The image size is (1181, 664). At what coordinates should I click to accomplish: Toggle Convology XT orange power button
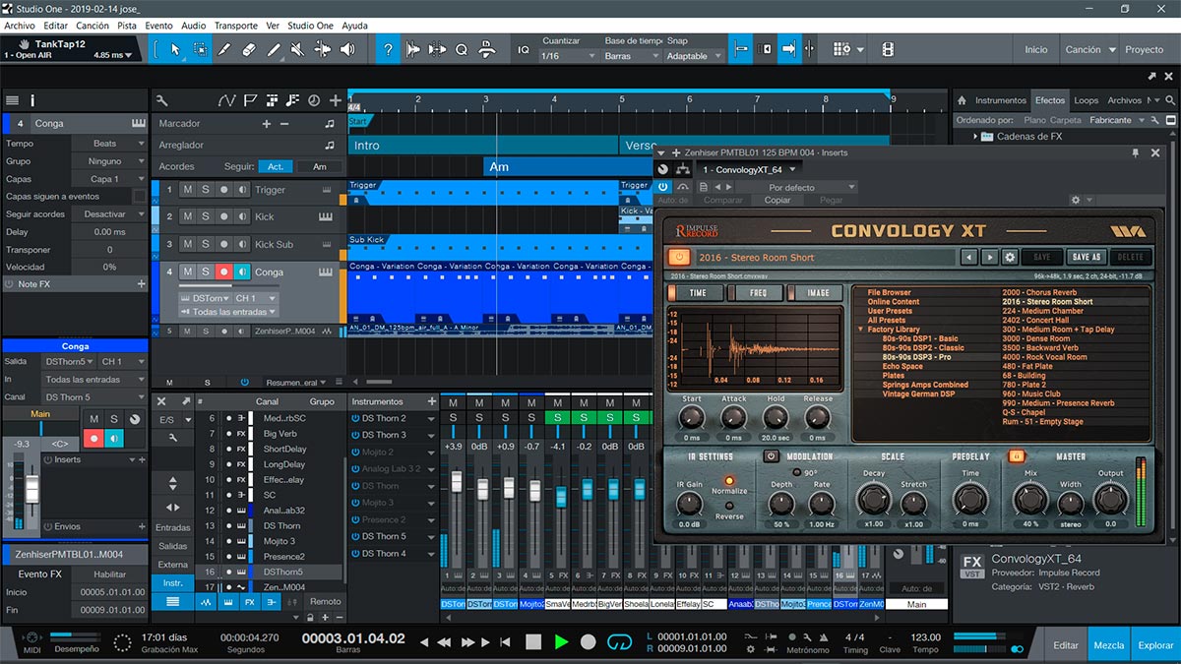(679, 258)
